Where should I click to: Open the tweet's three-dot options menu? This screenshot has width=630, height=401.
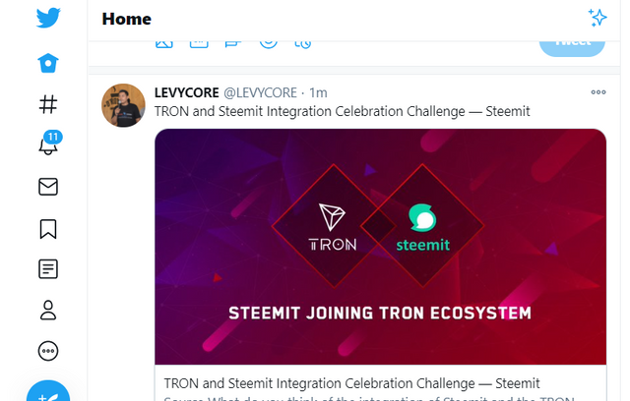pyautogui.click(x=598, y=92)
